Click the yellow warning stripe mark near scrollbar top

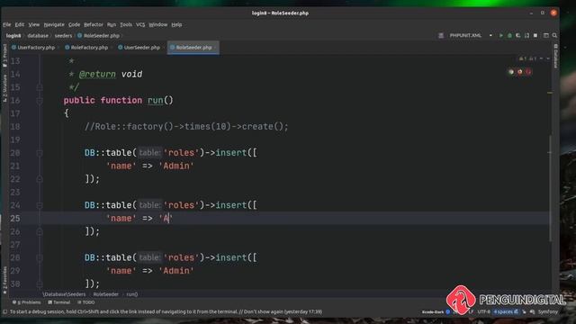(x=550, y=93)
